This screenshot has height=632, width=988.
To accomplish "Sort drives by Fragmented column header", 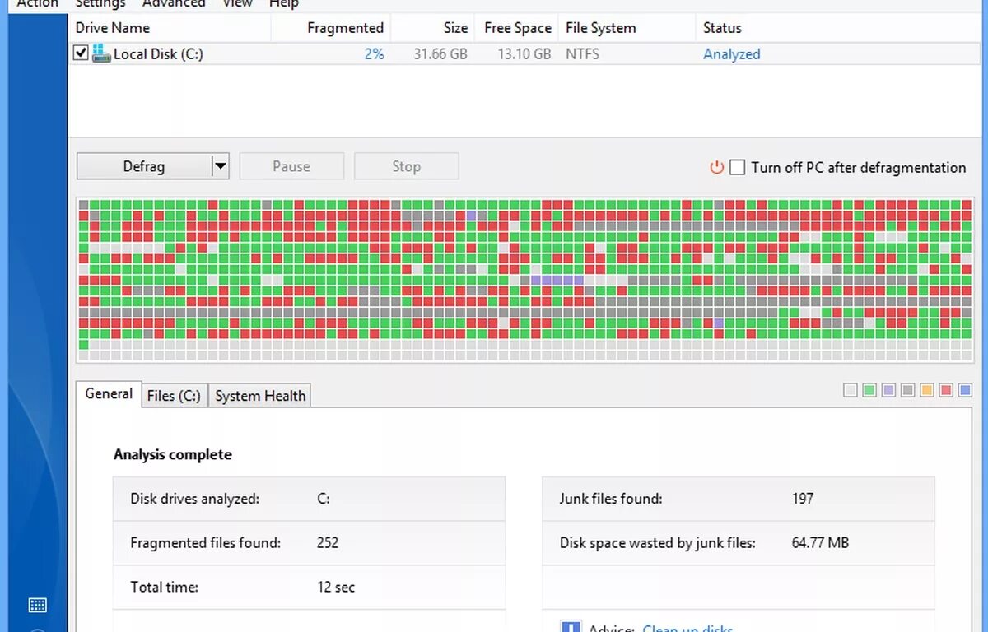I will tap(345, 28).
